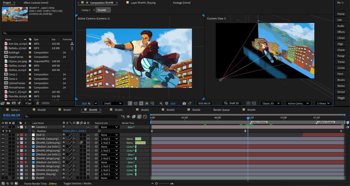Open the color management RGB channels icon
The image size is (350, 186).
point(161,103)
